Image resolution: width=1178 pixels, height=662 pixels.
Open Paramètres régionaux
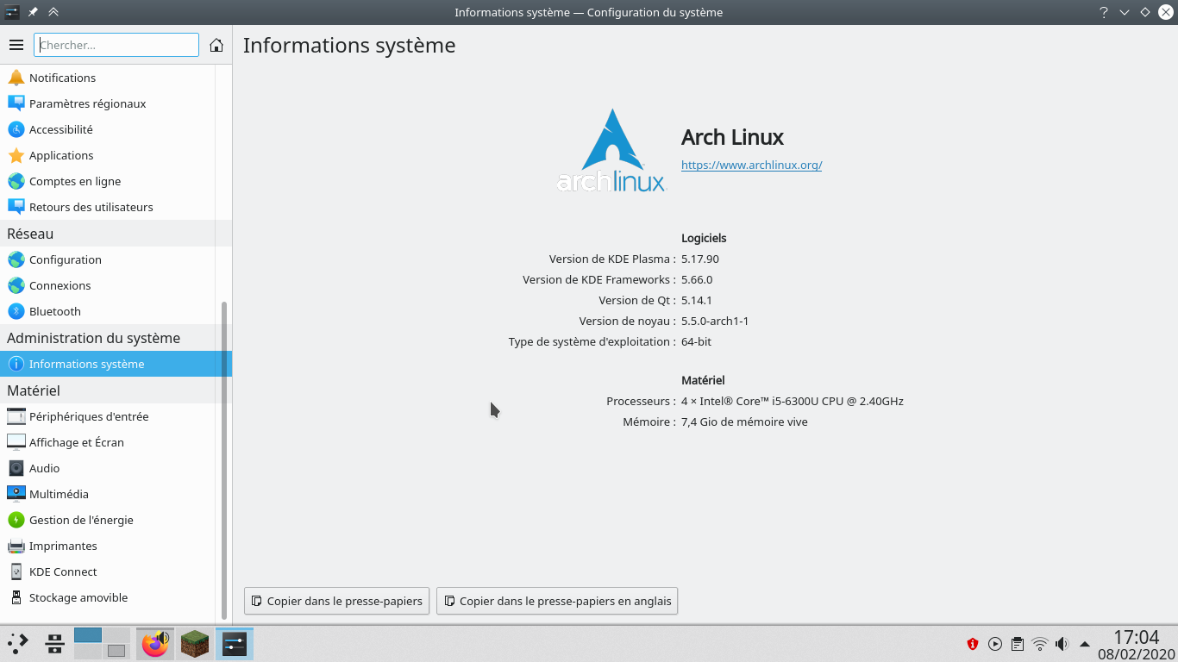(x=107, y=103)
